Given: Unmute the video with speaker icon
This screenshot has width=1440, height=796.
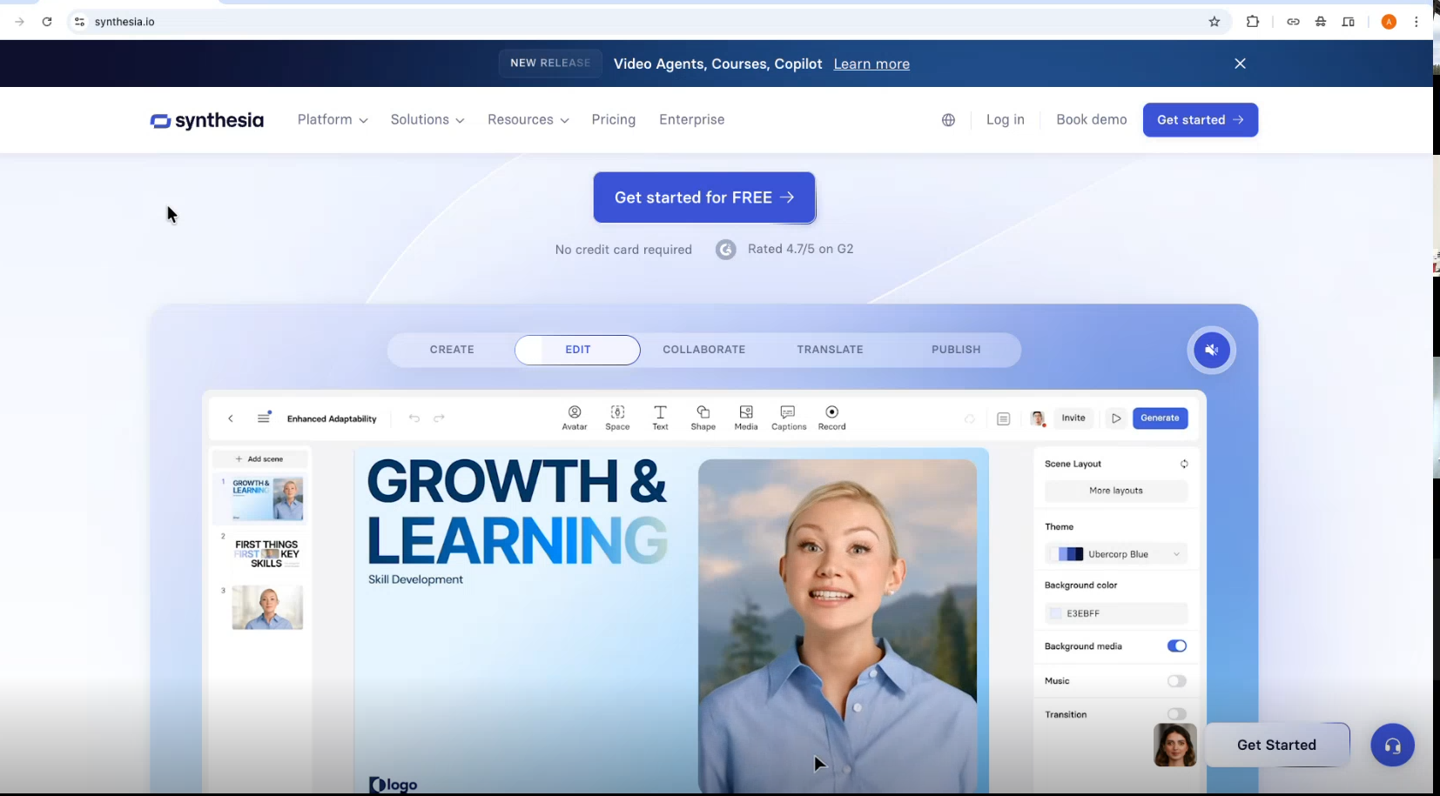Looking at the screenshot, I should point(1211,351).
